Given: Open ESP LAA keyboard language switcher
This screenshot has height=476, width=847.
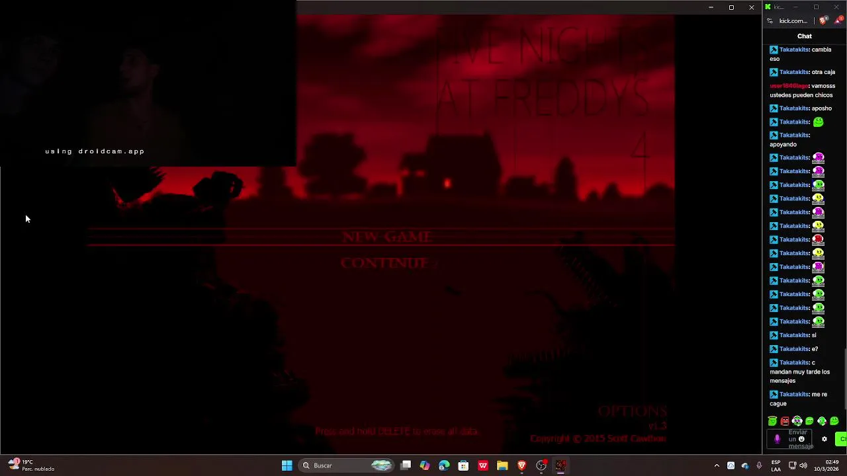Looking at the screenshot, I should 776,465.
